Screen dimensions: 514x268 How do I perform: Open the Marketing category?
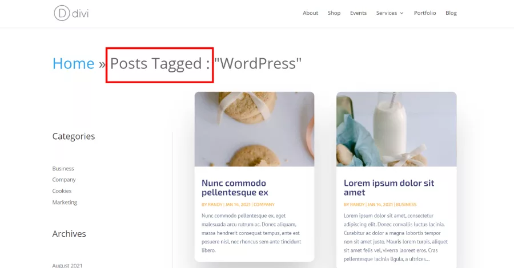tap(65, 202)
